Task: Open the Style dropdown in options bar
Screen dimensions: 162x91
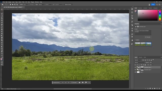Action: point(42,5)
